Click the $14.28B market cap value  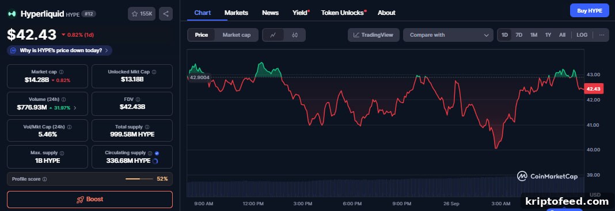[36, 80]
